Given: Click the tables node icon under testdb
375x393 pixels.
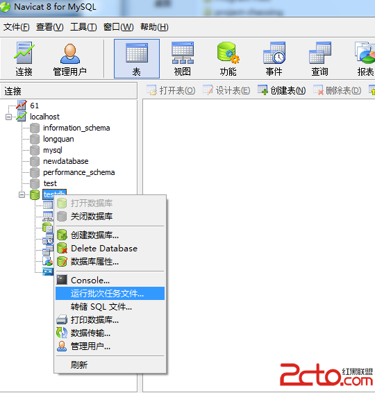Looking at the screenshot, I should pyautogui.click(x=48, y=205).
